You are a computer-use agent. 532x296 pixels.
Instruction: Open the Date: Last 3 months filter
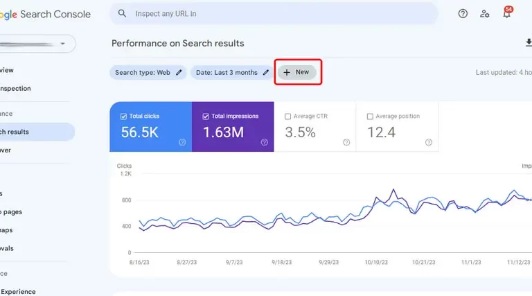coord(226,72)
